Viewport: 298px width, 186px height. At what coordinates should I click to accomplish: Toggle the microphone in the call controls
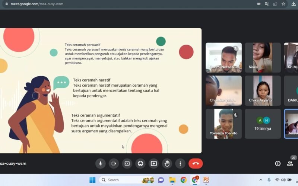(100, 163)
